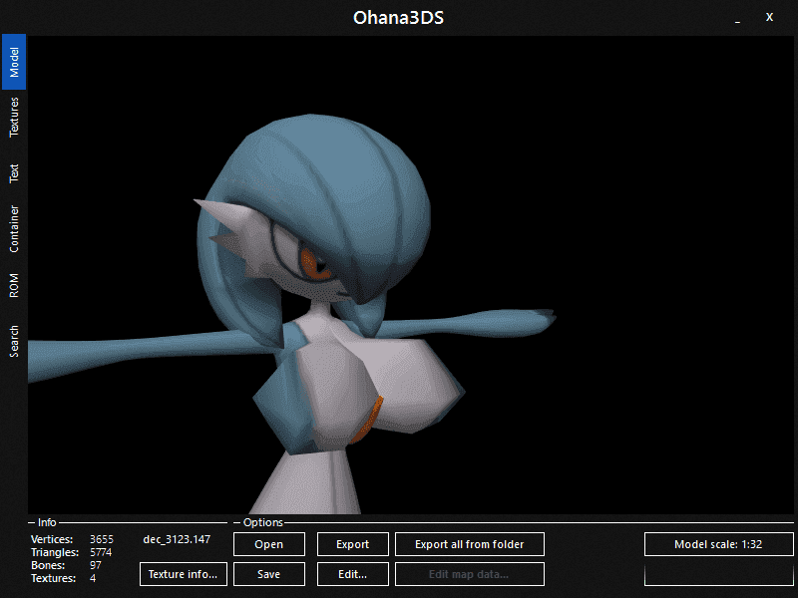Click the dec_3123.147 file name
Screen dimensions: 798x598
pos(177,539)
